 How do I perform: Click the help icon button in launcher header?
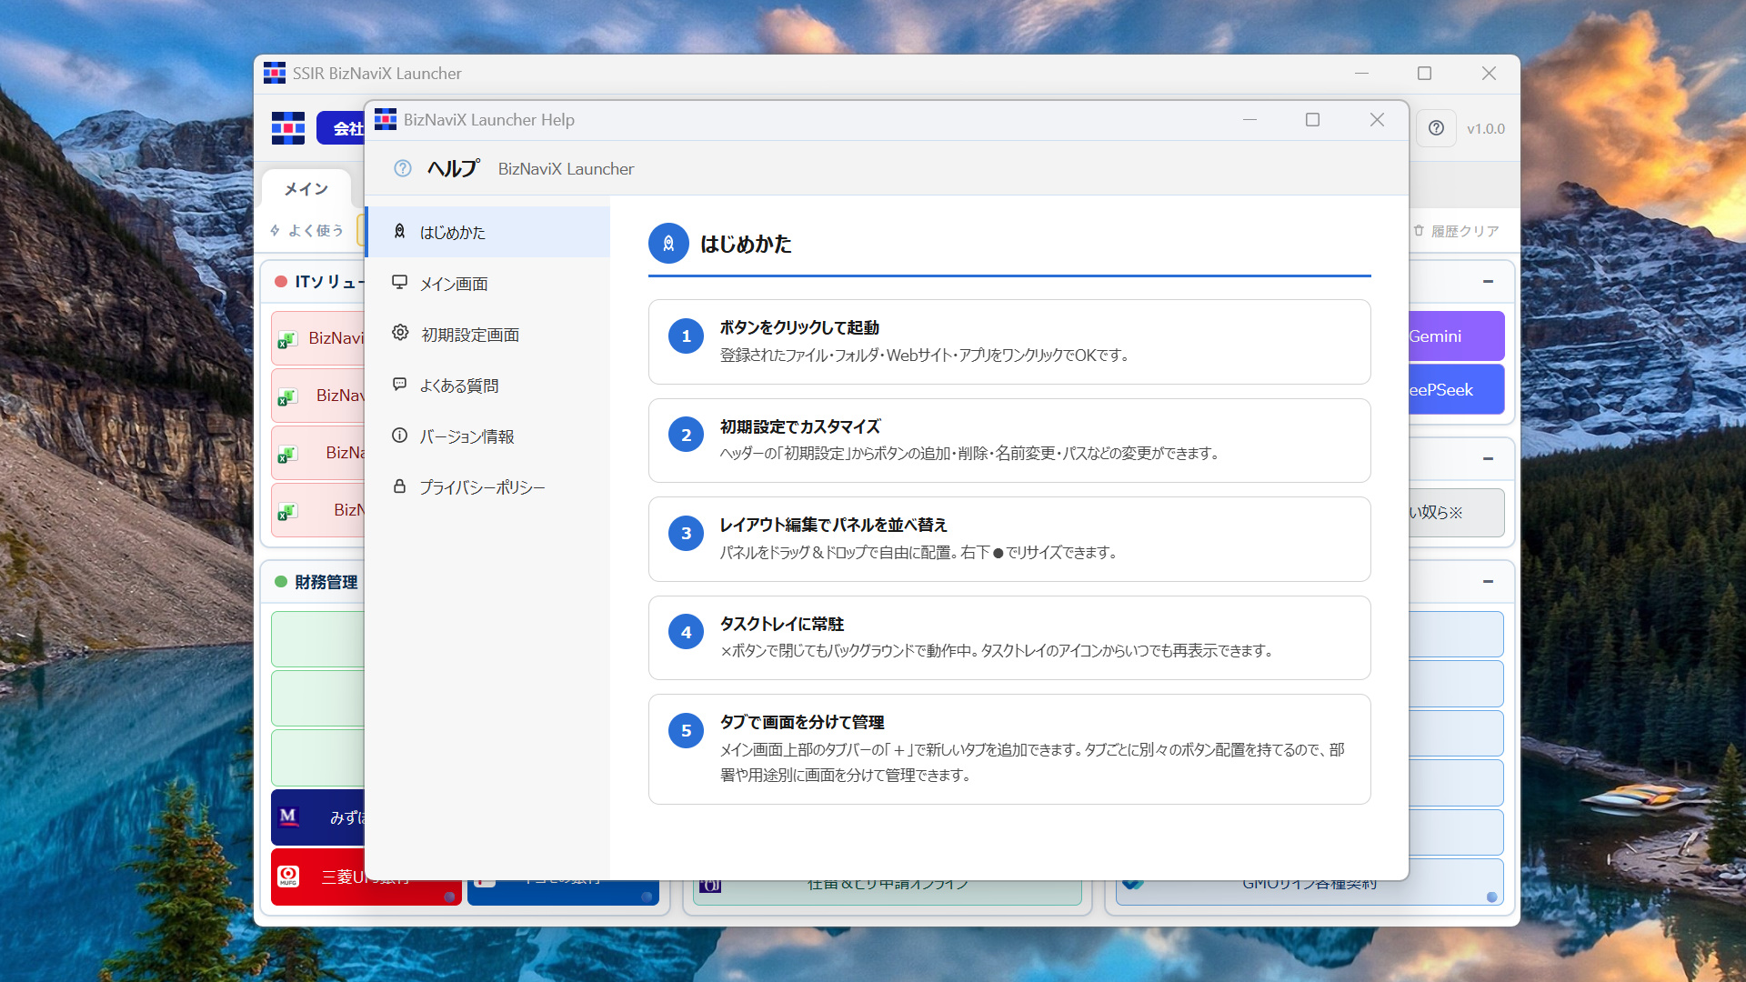point(1436,128)
